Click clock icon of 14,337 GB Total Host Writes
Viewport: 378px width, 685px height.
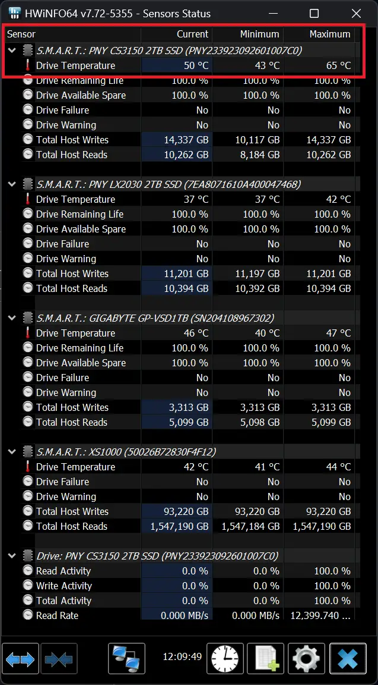coord(28,140)
